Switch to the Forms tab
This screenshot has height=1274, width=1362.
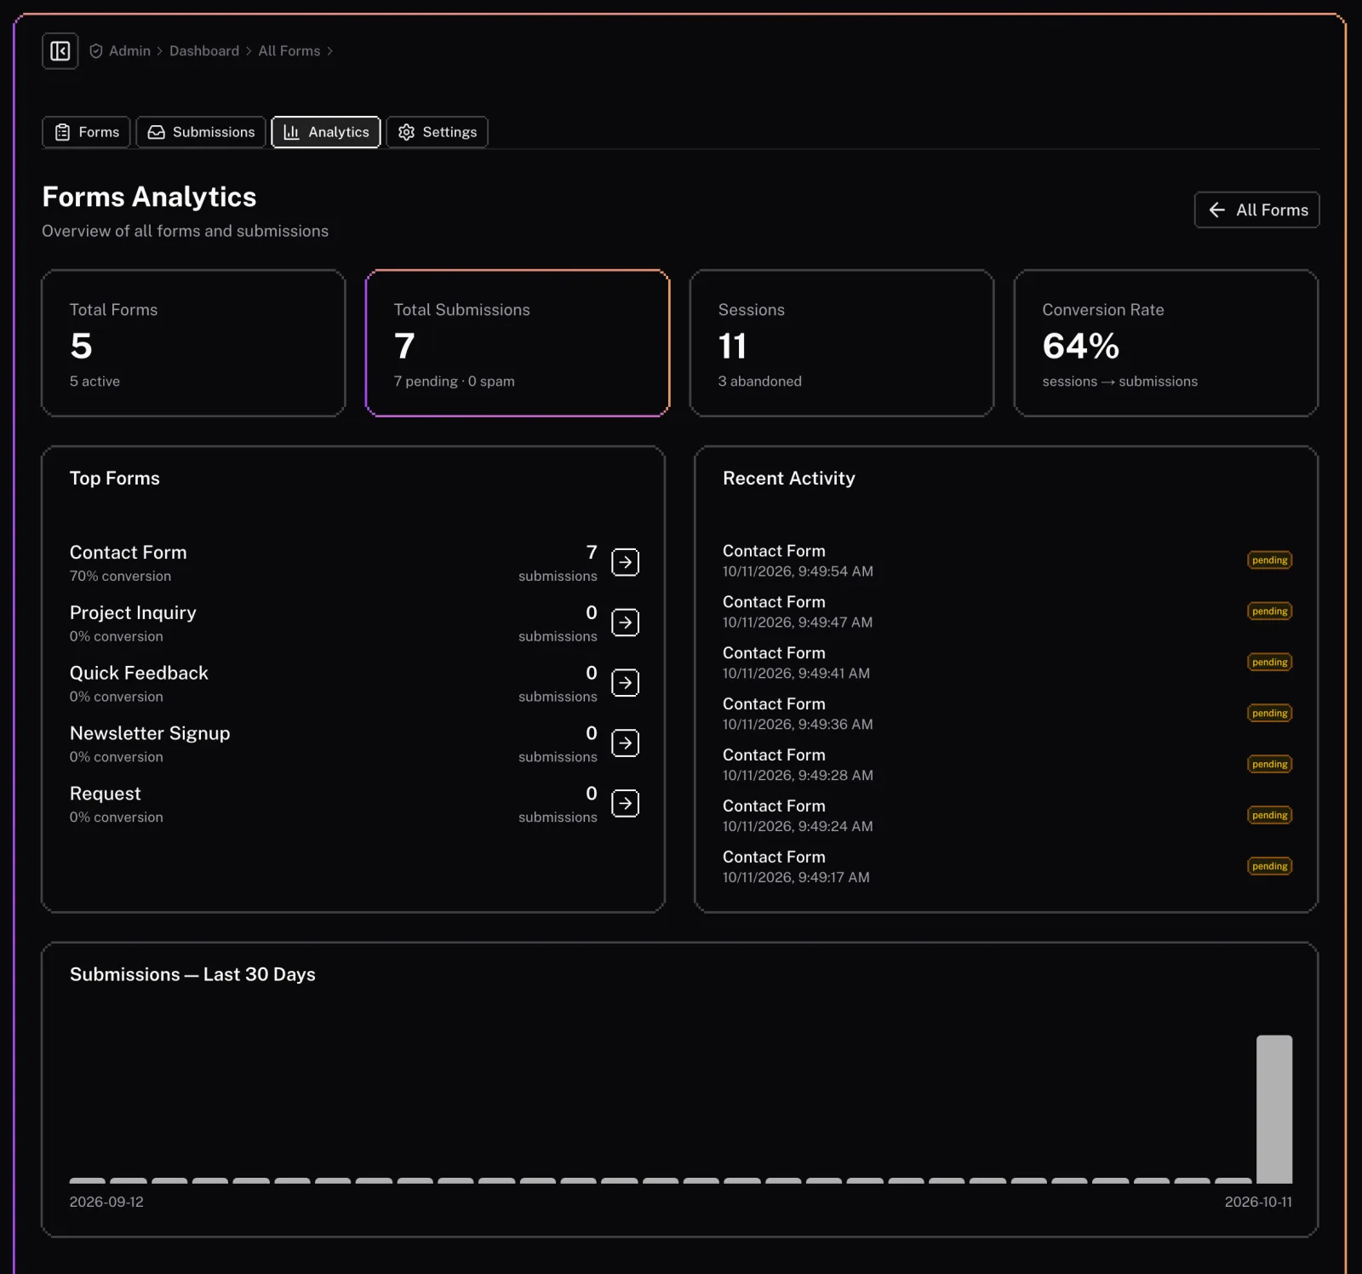pos(86,132)
